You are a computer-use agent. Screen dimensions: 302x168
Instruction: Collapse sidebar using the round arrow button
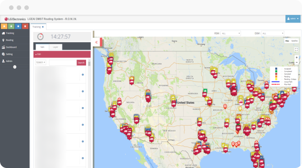click(x=14, y=67)
